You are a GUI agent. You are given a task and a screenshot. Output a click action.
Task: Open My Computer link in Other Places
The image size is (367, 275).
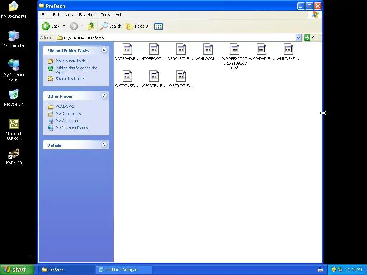67,121
